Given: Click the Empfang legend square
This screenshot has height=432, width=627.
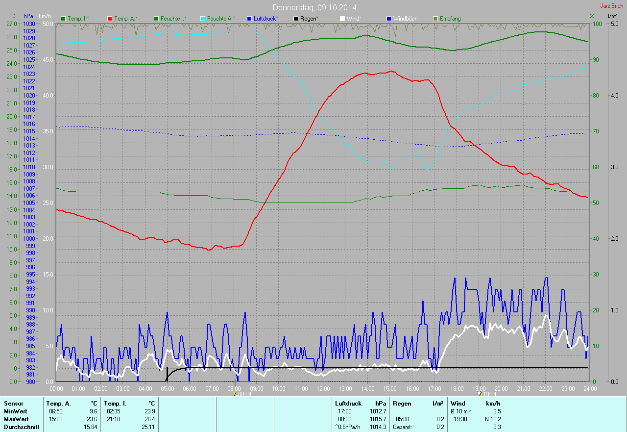Looking at the screenshot, I should tap(435, 19).
